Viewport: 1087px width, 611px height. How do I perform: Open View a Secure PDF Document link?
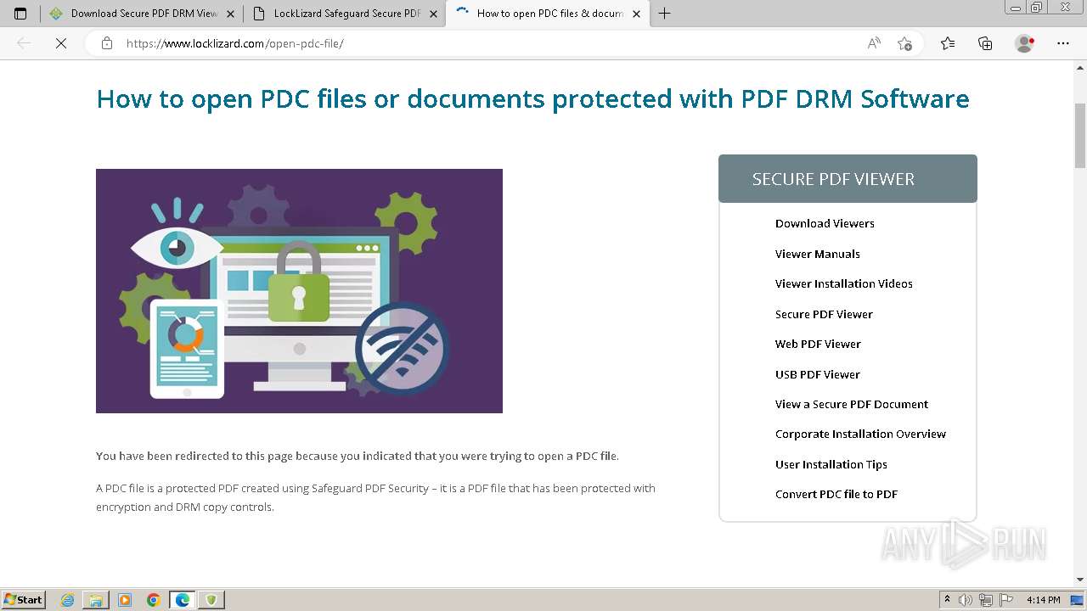tap(851, 404)
